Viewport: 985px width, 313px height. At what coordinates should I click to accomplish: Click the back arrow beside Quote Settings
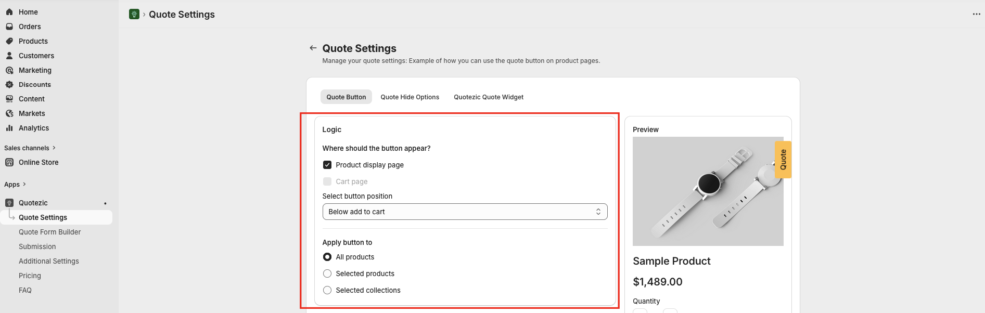pyautogui.click(x=313, y=48)
